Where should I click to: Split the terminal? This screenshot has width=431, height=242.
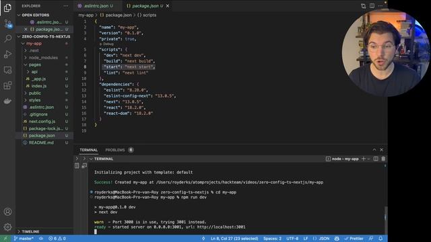pos(376,159)
